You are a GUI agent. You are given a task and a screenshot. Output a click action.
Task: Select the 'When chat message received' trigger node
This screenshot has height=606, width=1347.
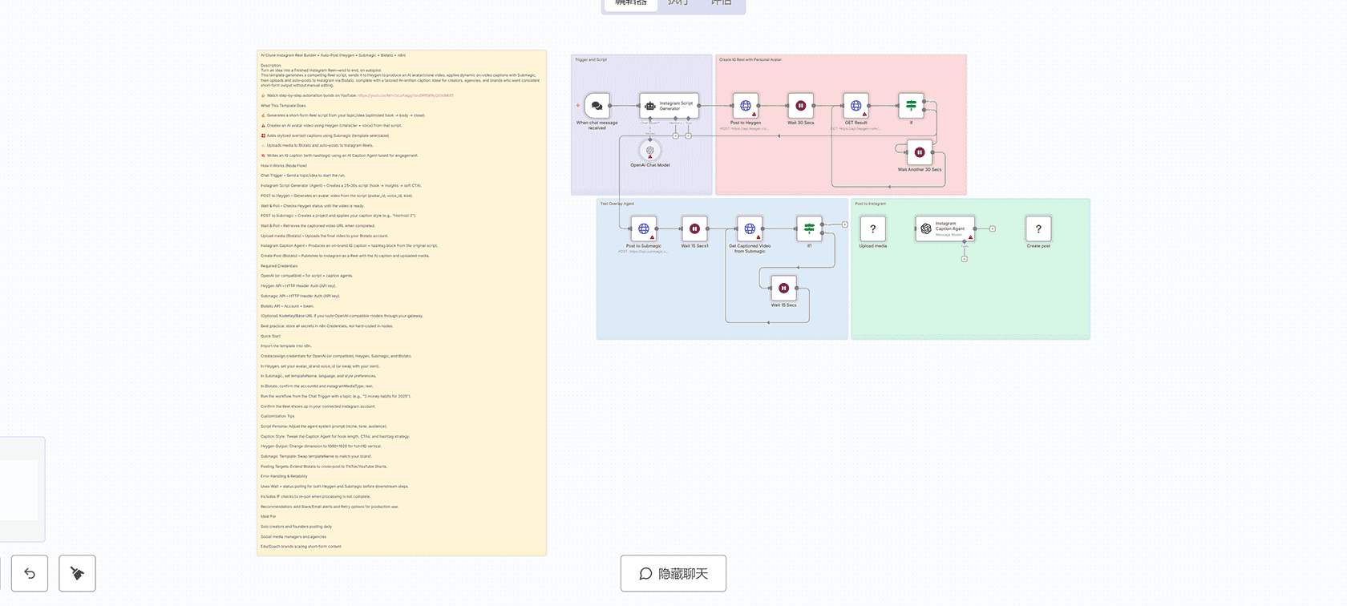coord(597,106)
